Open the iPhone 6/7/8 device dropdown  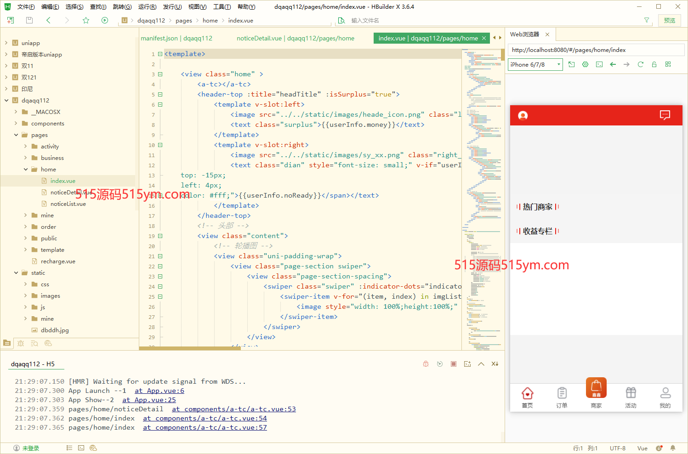tap(535, 64)
